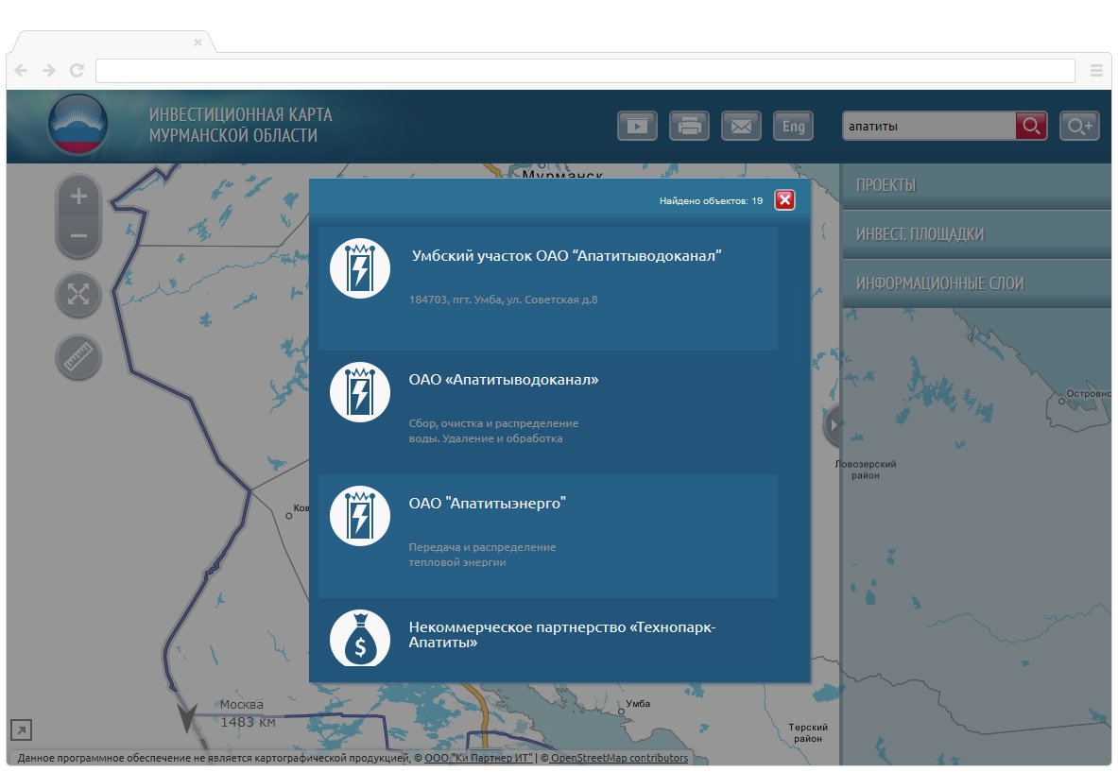
Task: Click icon next to Умбский участок entry
Action: [360, 268]
